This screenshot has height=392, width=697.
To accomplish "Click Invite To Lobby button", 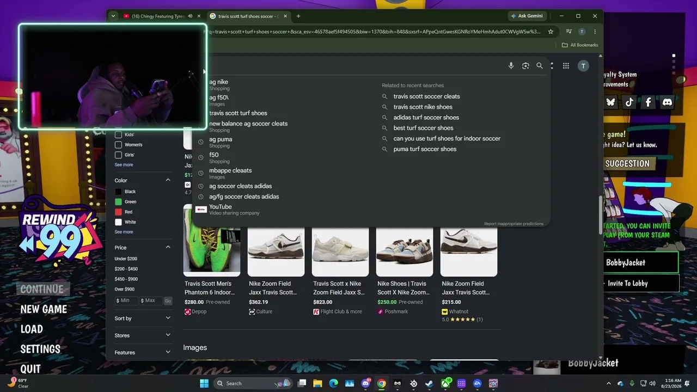I will [640, 283].
